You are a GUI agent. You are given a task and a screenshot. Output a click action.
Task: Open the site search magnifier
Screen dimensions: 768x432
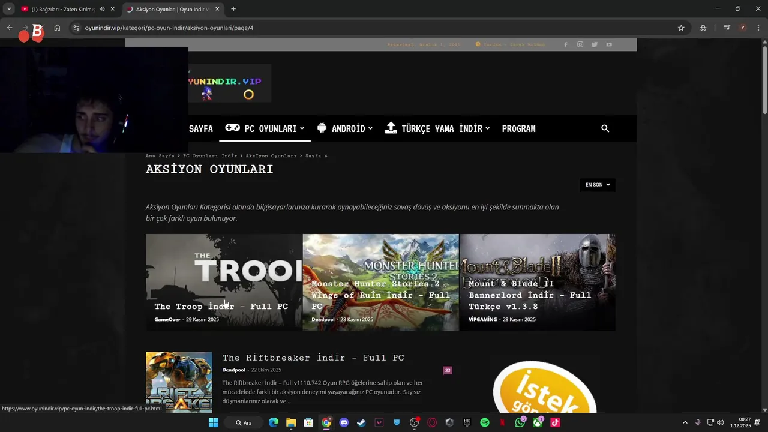tap(605, 128)
